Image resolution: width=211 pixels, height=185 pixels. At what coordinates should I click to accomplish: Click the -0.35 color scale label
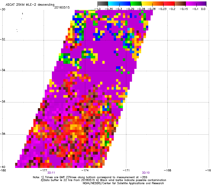[109, 9]
